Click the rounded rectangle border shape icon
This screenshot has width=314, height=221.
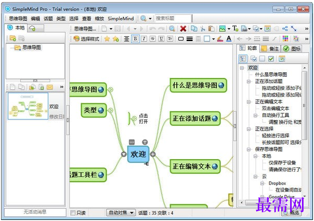(x=181, y=38)
